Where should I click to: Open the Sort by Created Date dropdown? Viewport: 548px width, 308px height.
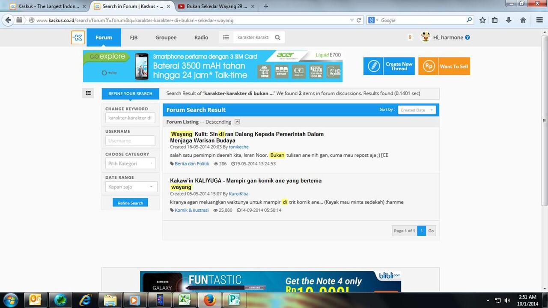pos(417,110)
